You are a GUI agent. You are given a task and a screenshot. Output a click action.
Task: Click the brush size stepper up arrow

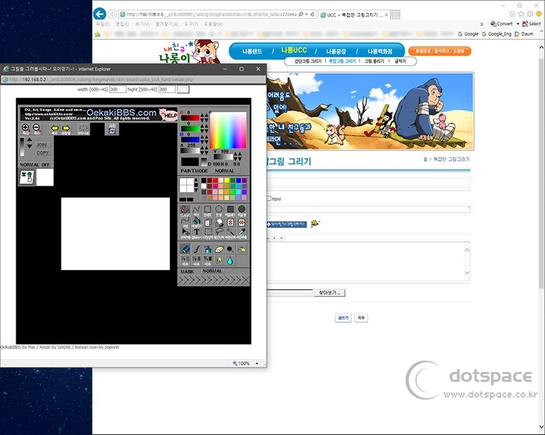coord(196,180)
